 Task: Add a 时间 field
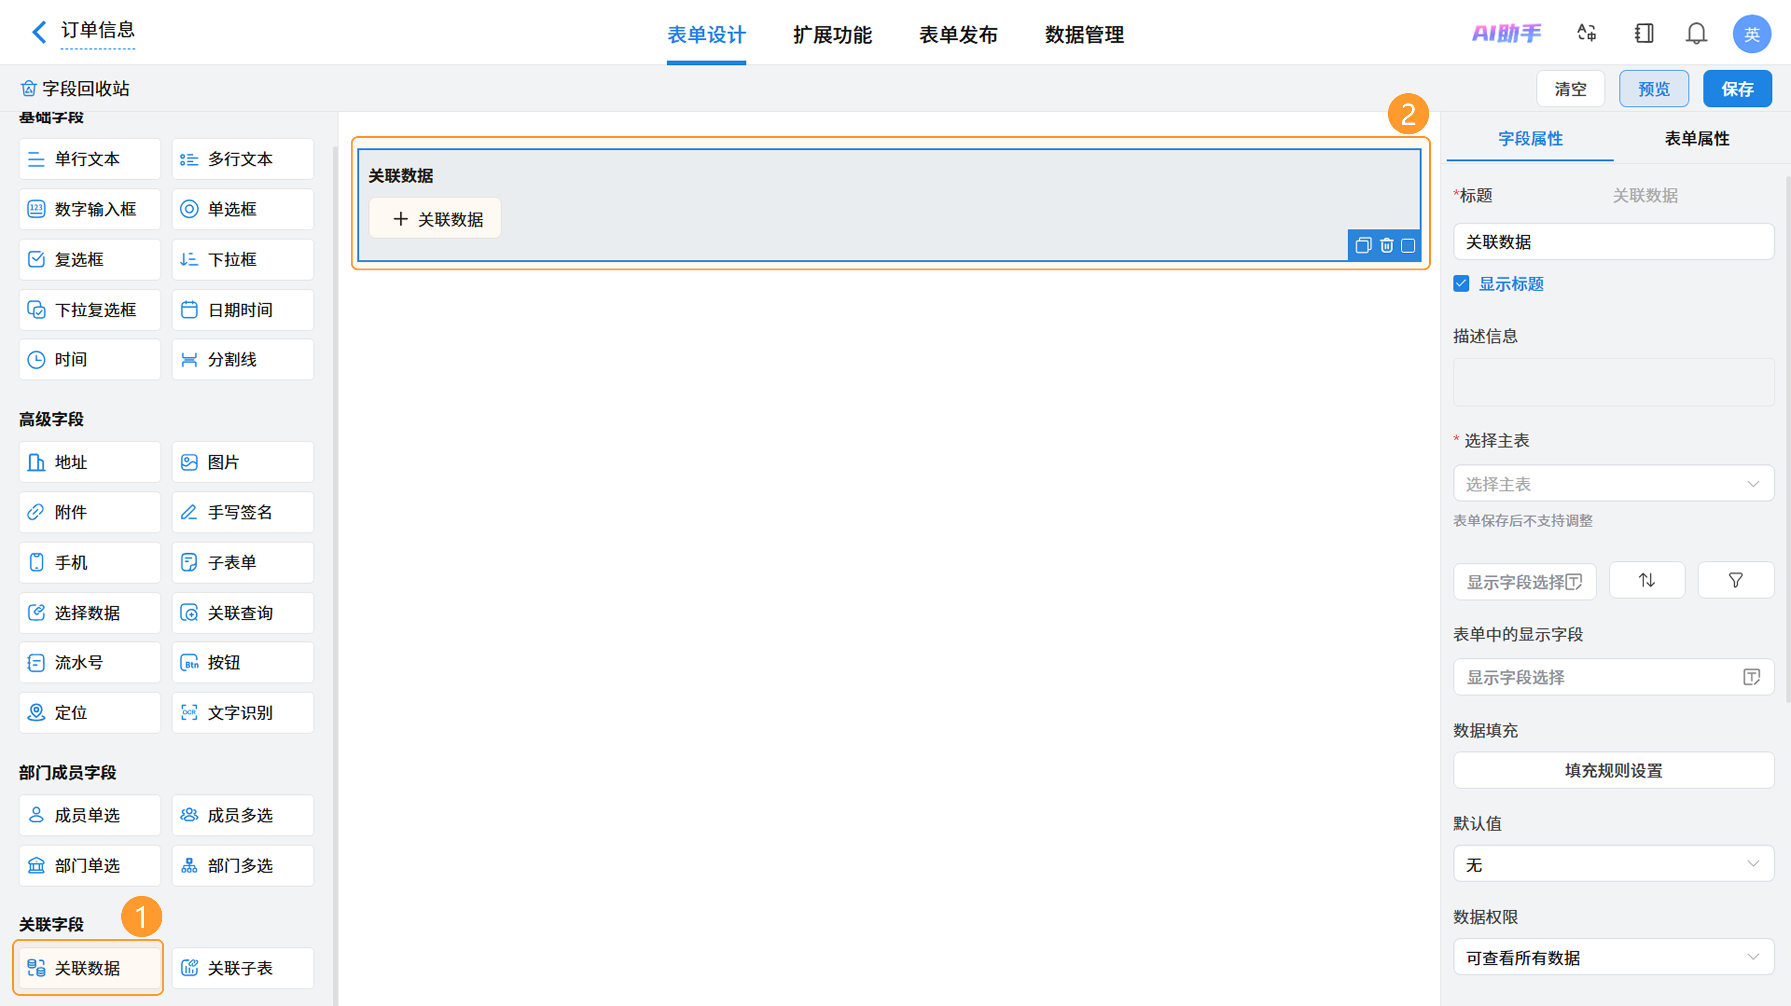[x=90, y=360]
